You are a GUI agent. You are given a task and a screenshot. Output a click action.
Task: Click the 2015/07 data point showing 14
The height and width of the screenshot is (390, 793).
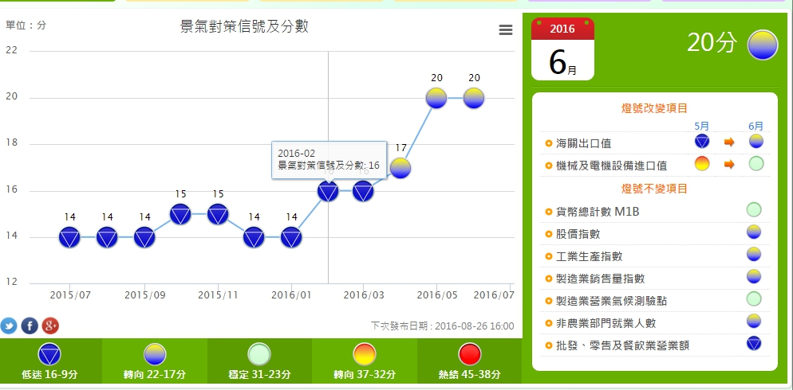[x=70, y=237]
